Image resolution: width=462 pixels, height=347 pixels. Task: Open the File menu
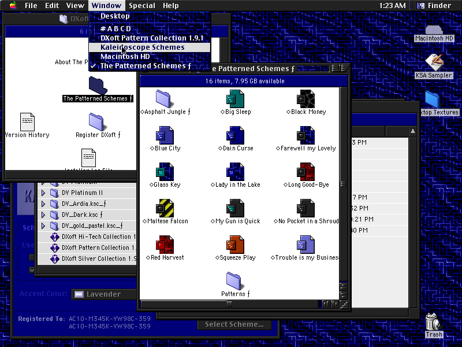pyautogui.click(x=31, y=6)
